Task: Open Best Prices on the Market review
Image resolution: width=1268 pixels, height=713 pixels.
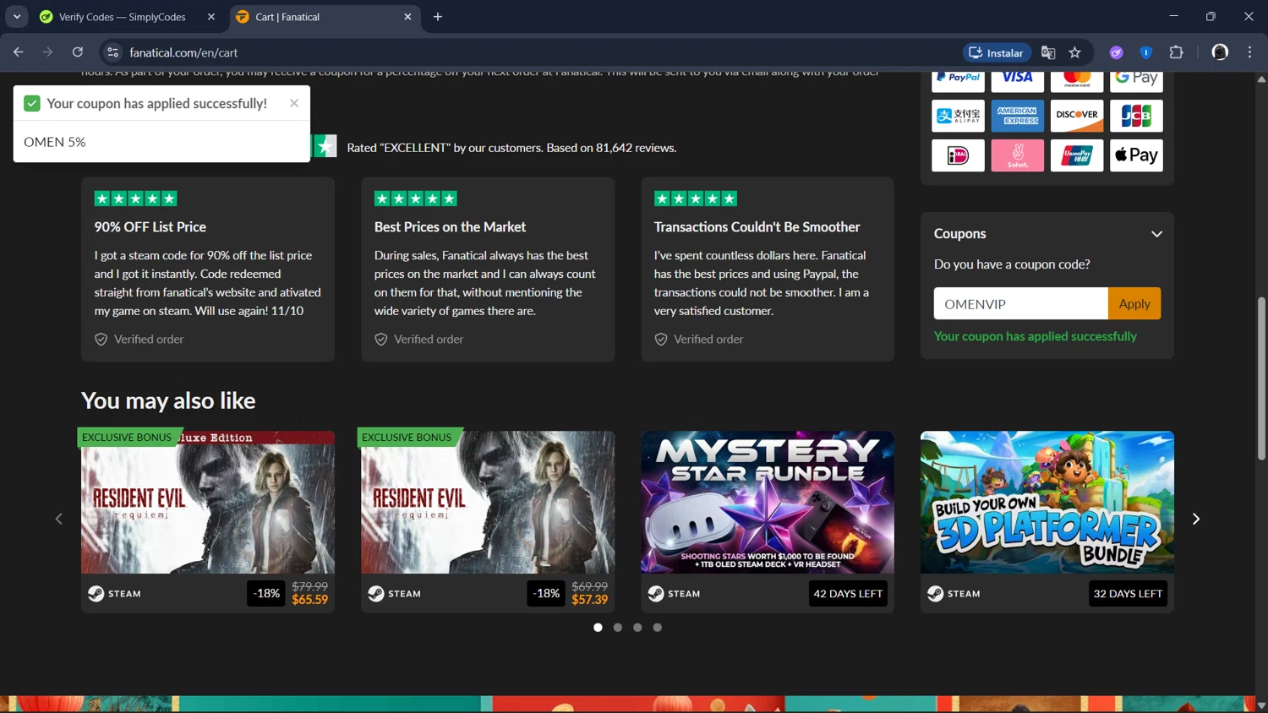Action: coord(488,269)
